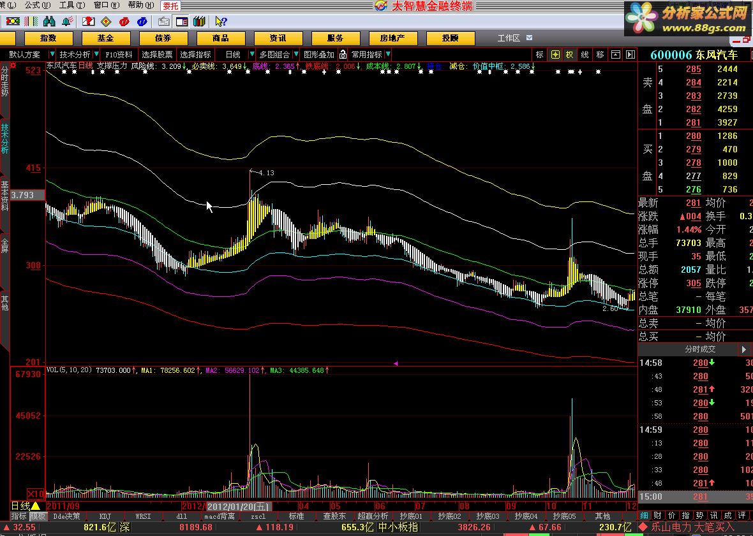Click the collapse window icon near 移
The image size is (753, 536).
click(616, 55)
